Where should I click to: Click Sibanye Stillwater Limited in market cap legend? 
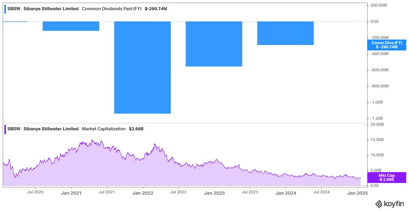point(51,129)
